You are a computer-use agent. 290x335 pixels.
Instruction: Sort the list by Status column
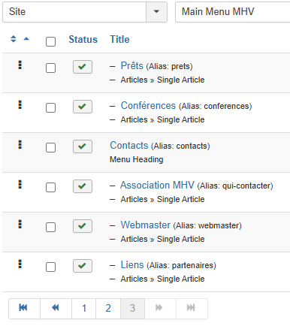click(83, 39)
